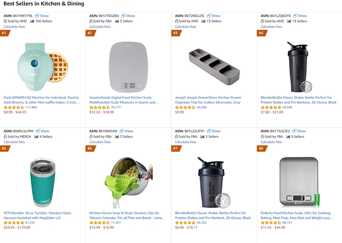Click the Show icon for ASIN B072R6CLRC

coord(209,15)
